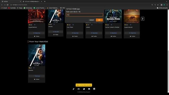Open Chrome three-dot menu
The height and width of the screenshot is (95, 169).
[x=167, y=5]
